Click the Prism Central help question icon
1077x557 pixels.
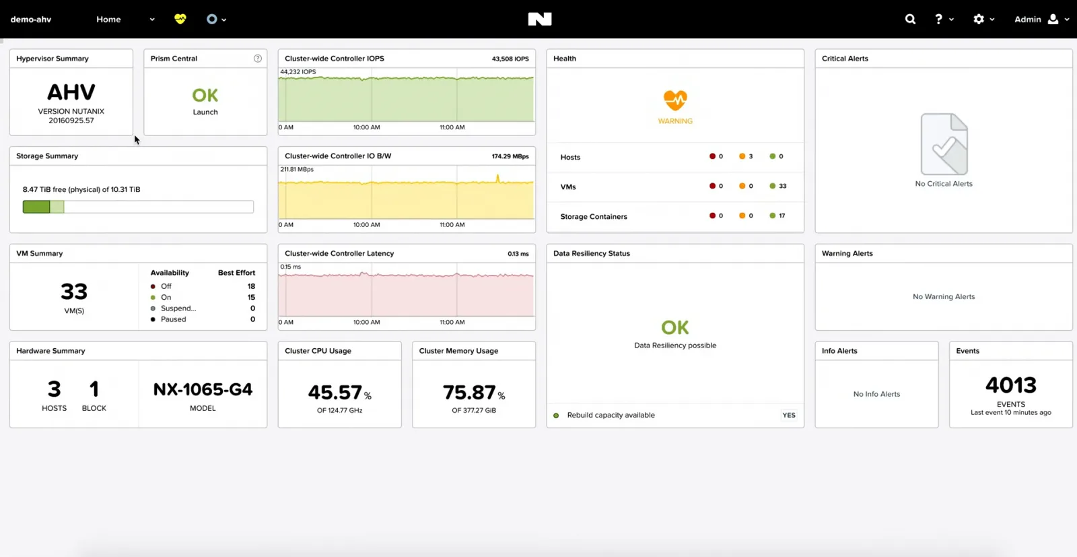point(258,59)
